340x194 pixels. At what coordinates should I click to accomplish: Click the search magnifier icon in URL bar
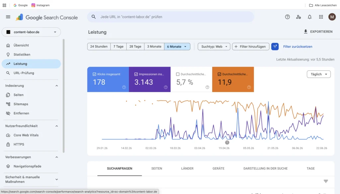click(x=93, y=17)
